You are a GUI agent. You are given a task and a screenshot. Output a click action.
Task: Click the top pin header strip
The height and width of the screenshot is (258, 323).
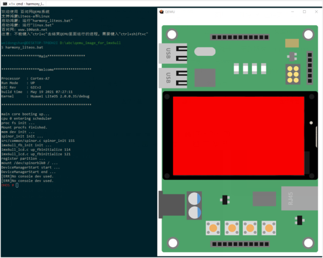click(x=240, y=37)
